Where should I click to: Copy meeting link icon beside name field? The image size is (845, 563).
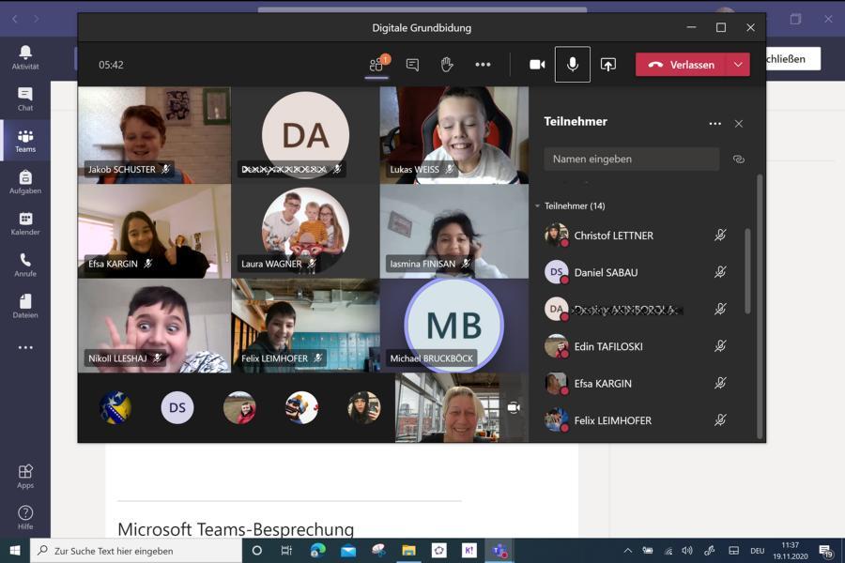(x=739, y=160)
